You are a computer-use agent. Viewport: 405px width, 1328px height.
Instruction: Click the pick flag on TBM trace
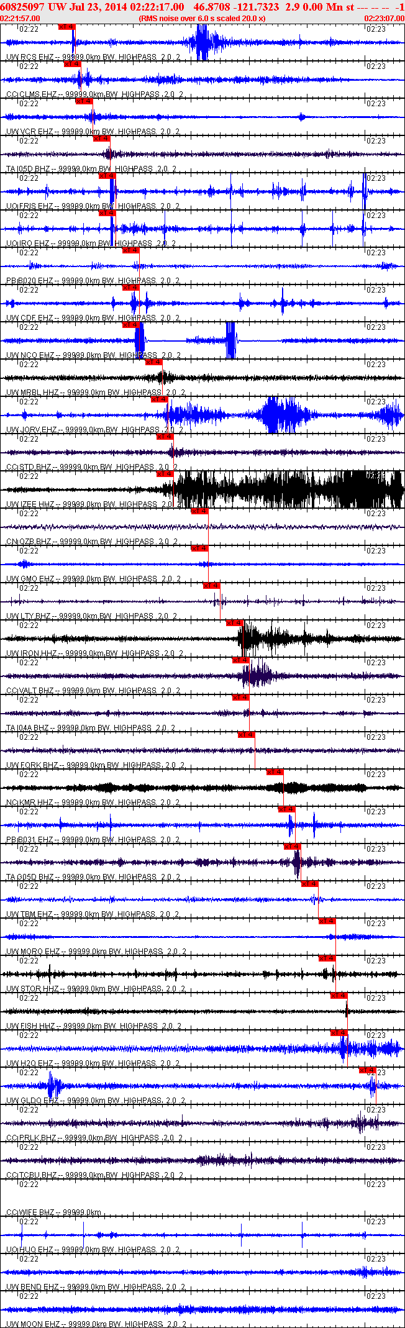(309, 884)
